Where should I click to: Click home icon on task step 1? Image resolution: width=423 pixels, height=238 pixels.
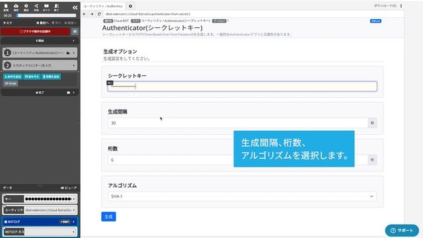point(68,53)
